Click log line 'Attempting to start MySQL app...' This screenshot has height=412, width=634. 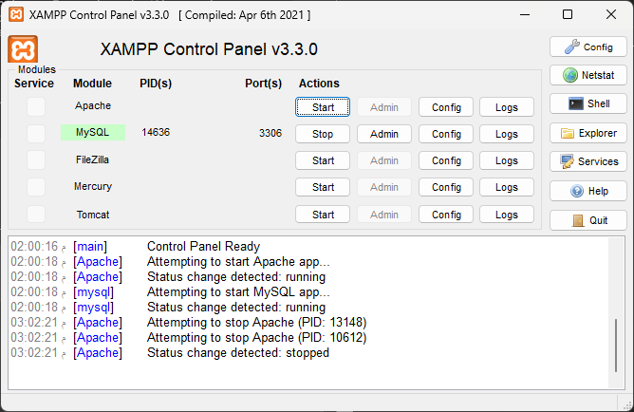click(238, 292)
